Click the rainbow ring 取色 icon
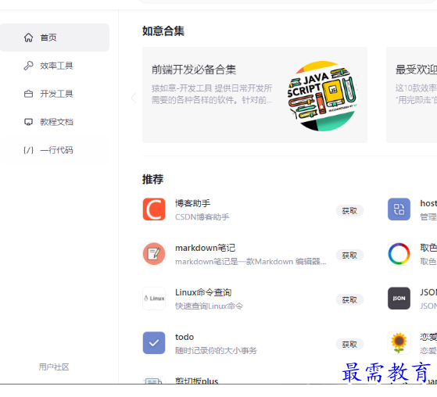This screenshot has height=397, width=437. 399,254
